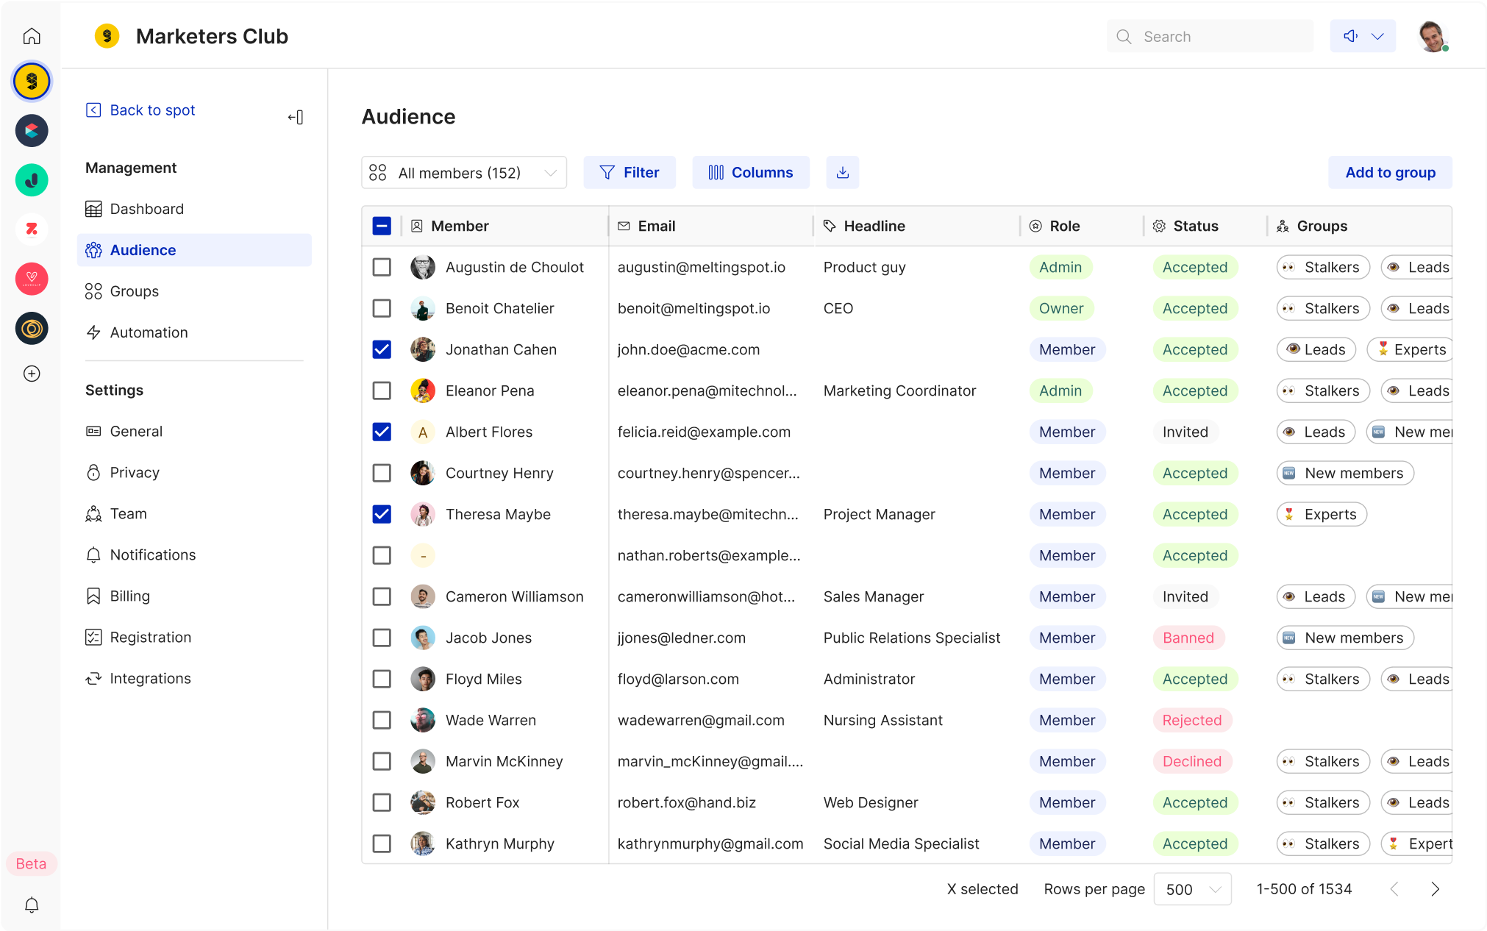
Task: Click next page arrow in pagination
Action: tap(1435, 889)
